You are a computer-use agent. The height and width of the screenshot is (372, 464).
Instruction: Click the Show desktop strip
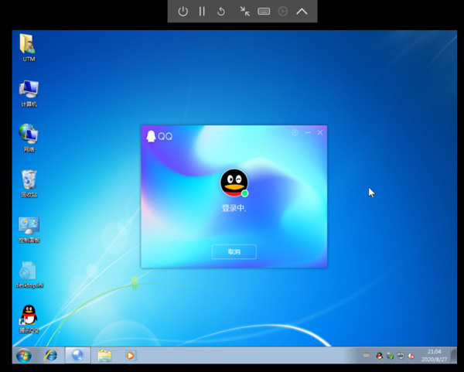[x=454, y=355]
